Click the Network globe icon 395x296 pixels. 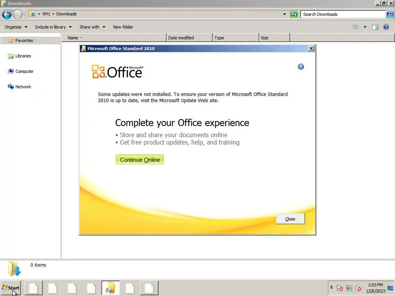pos(10,87)
